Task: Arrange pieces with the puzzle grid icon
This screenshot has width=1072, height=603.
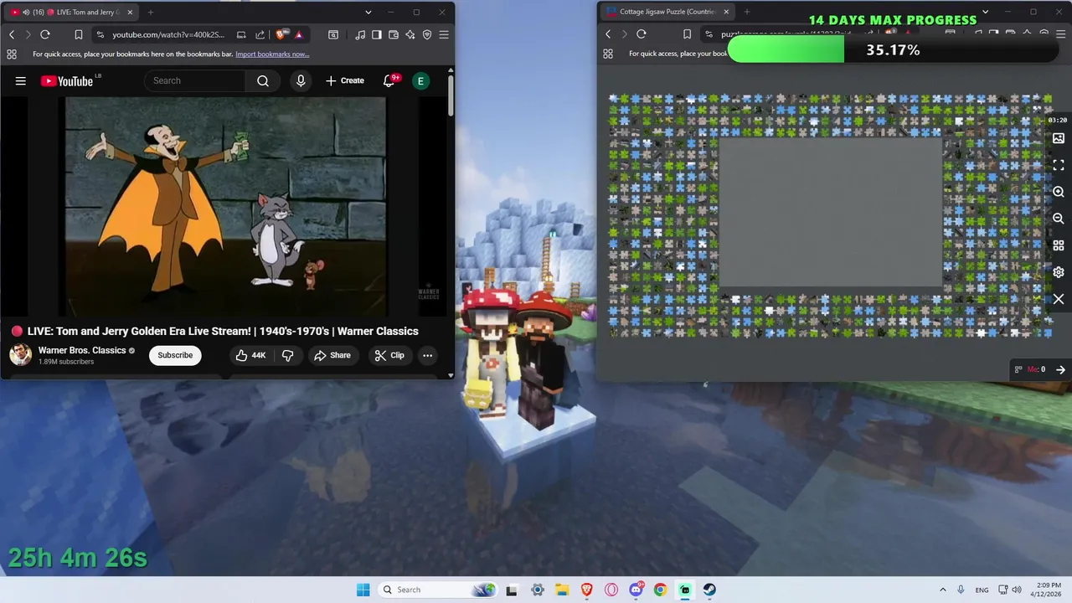Action: [1059, 245]
